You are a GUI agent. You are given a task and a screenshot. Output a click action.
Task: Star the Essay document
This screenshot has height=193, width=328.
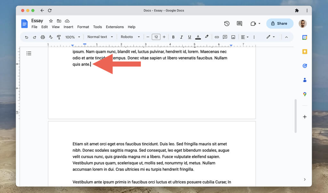pyautogui.click(x=51, y=21)
